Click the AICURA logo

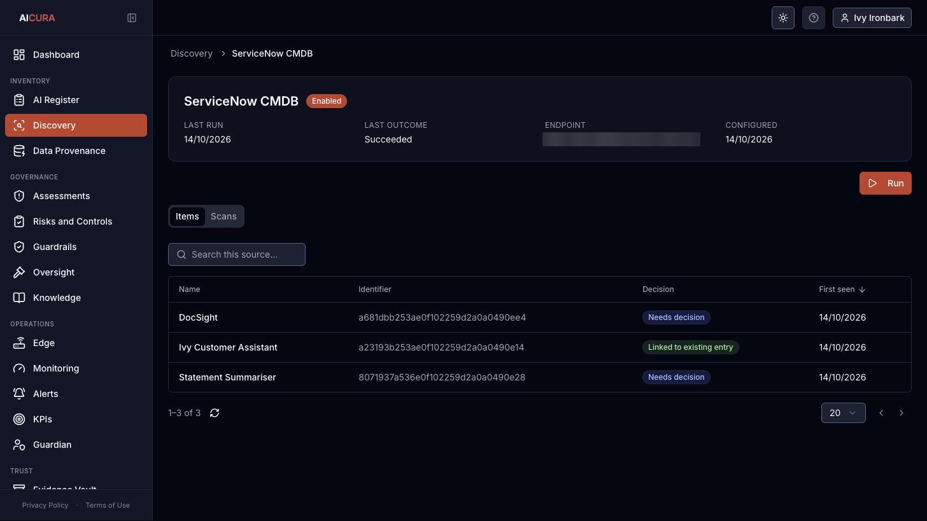[x=37, y=18]
